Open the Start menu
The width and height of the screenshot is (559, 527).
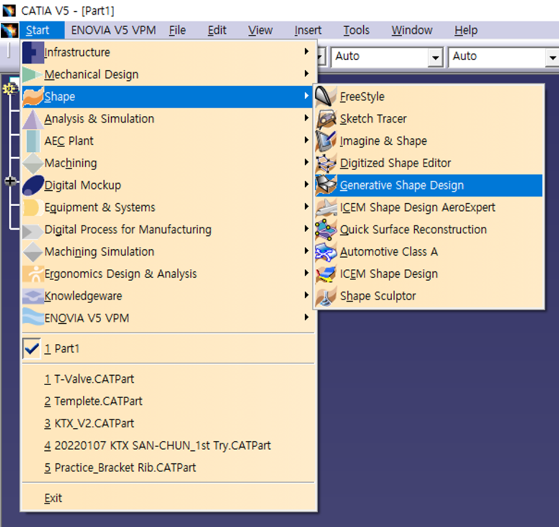(42, 30)
